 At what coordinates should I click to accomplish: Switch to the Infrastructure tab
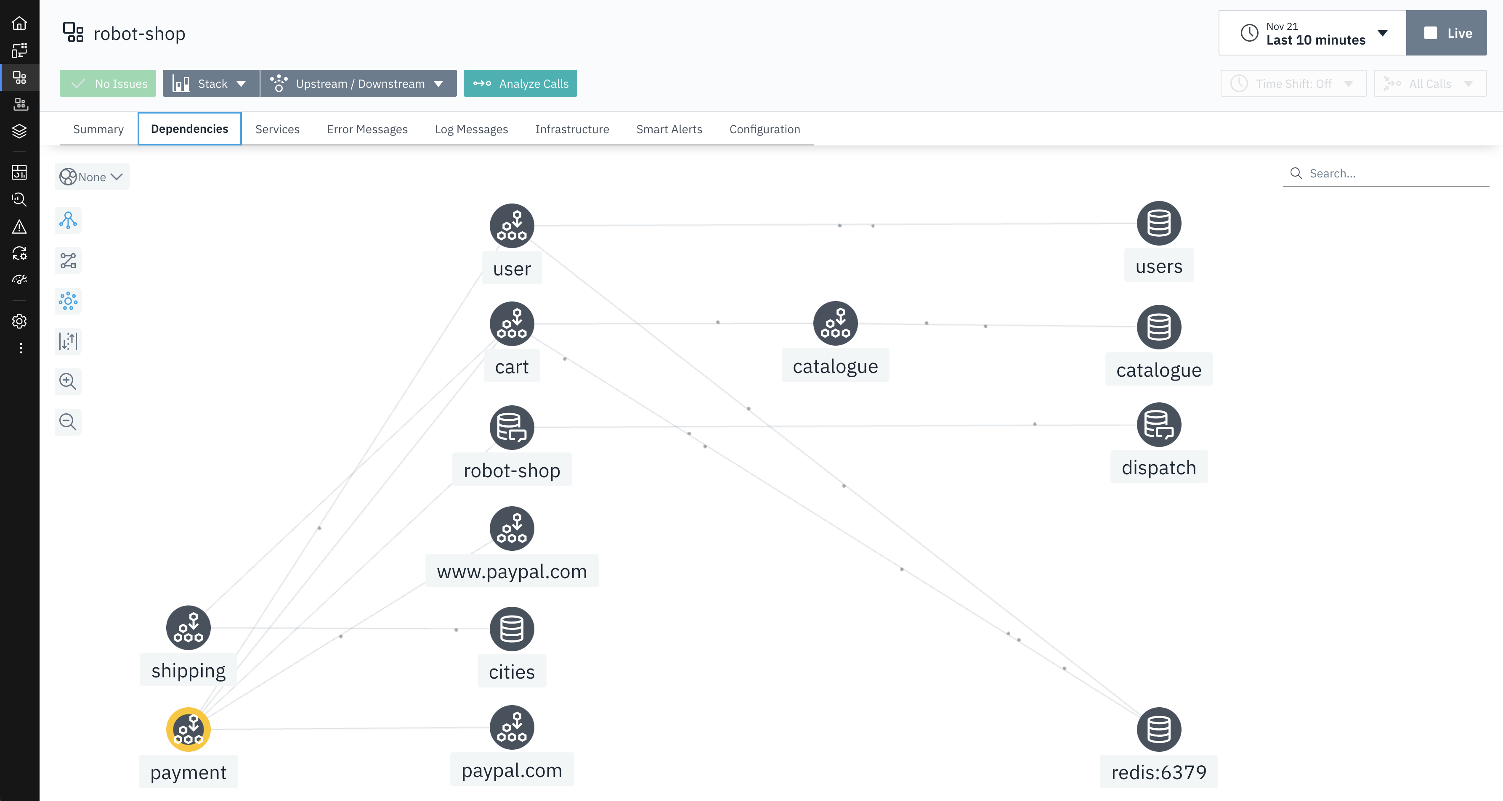point(572,129)
